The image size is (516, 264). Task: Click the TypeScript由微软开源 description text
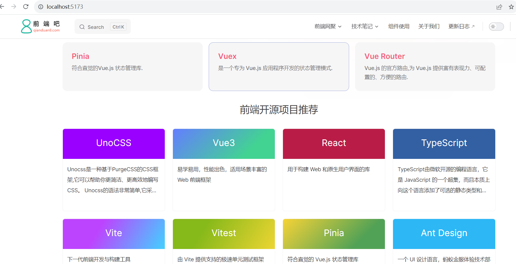coord(444,180)
